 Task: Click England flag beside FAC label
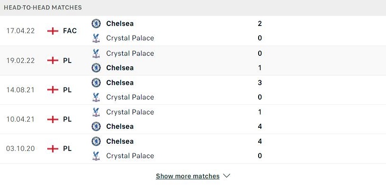[53, 31]
